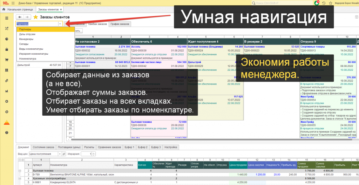Toggle favorite star next to Заказы клиентов

[x=35, y=17]
